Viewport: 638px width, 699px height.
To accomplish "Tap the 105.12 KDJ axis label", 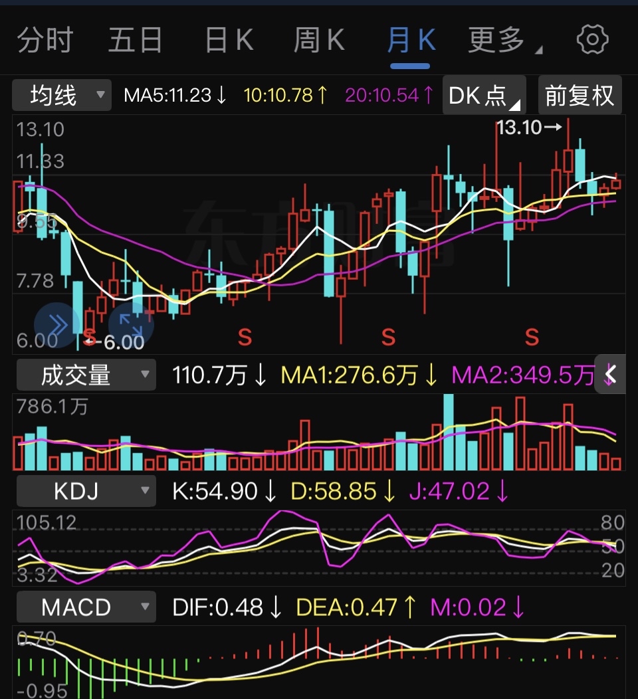I will [47, 522].
